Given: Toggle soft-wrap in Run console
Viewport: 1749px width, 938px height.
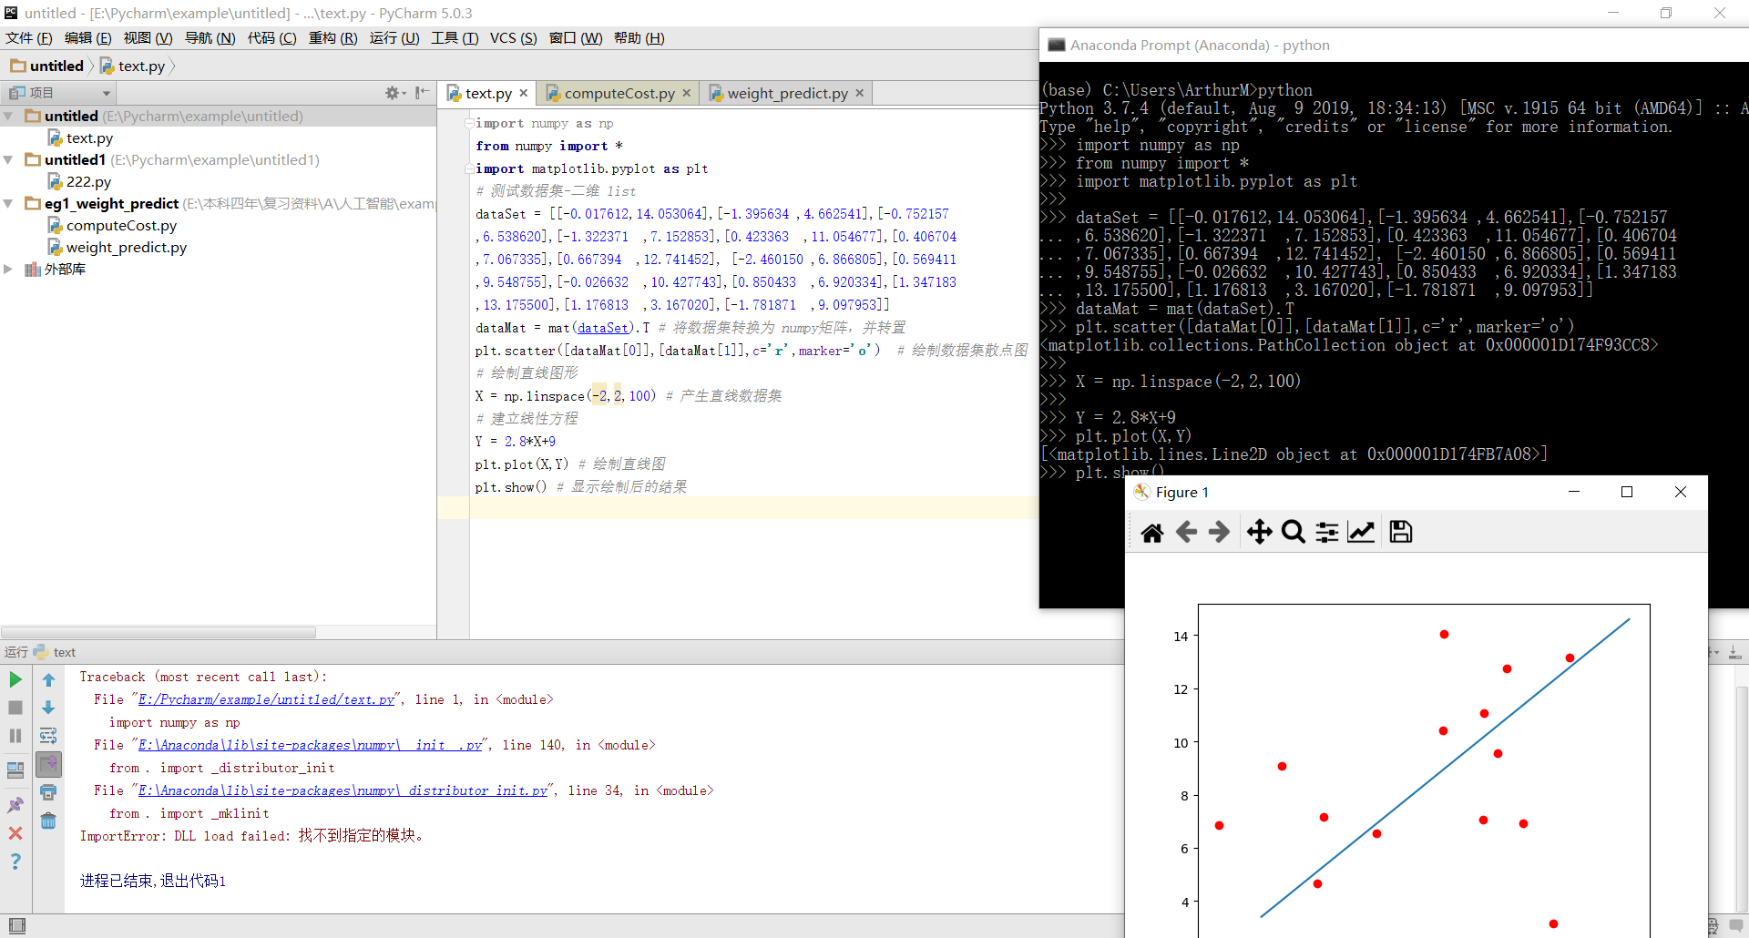Looking at the screenshot, I should click(x=48, y=736).
